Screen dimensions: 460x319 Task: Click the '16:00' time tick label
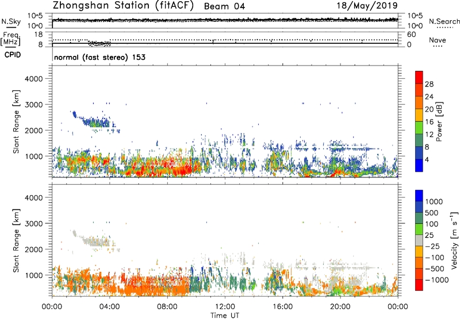tap(282, 307)
